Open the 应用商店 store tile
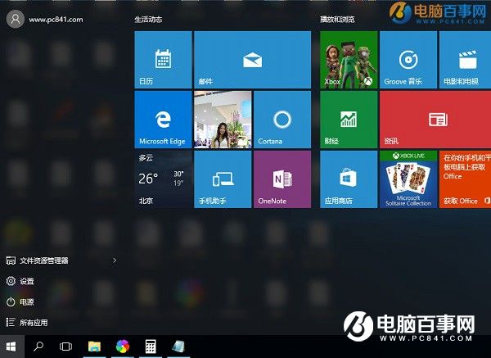 click(x=349, y=179)
